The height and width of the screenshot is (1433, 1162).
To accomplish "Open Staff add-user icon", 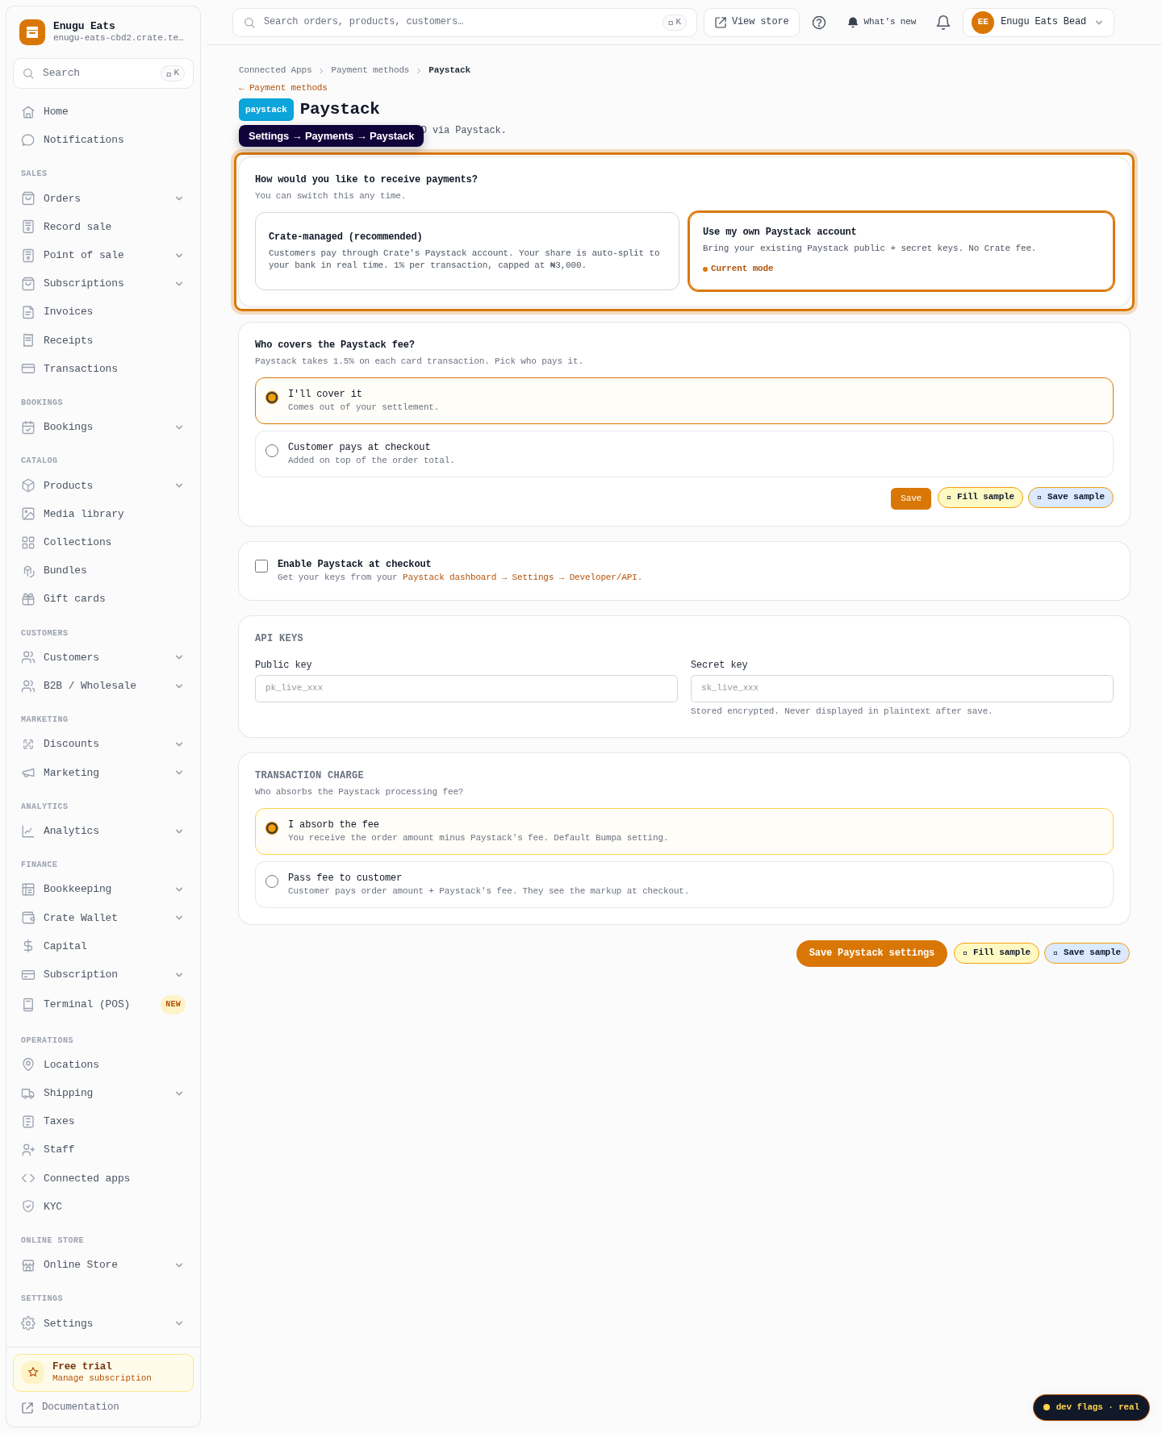I will [28, 1150].
